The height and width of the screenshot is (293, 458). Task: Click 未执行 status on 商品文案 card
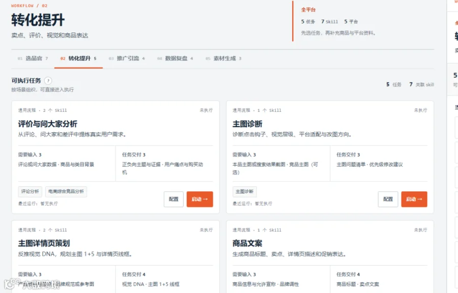[421, 230]
